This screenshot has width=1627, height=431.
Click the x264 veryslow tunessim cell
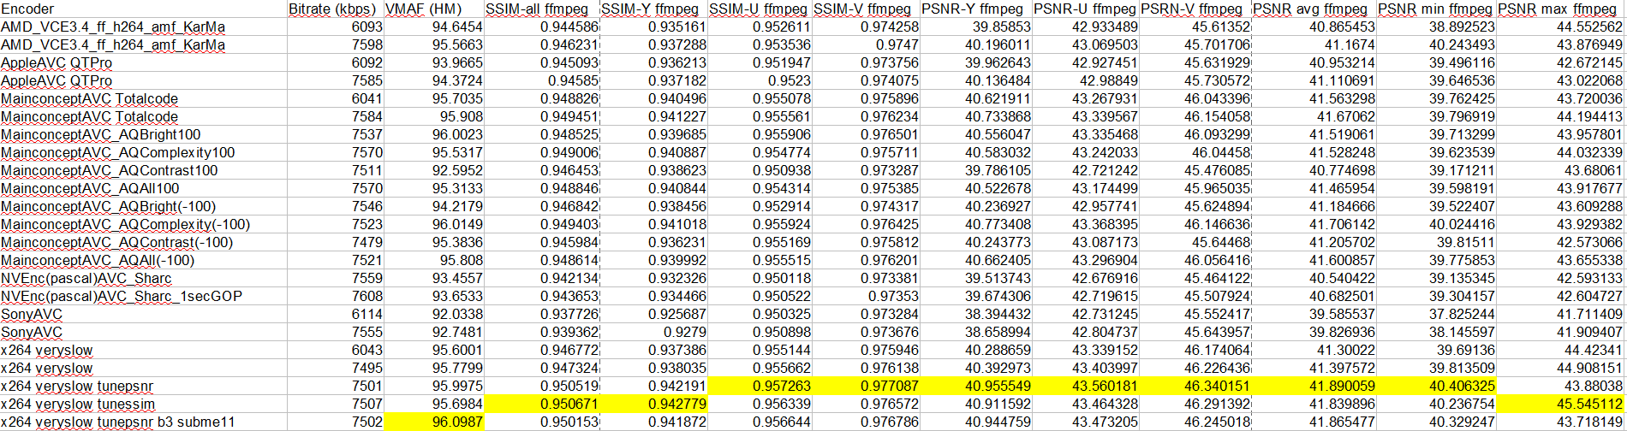coord(143,404)
